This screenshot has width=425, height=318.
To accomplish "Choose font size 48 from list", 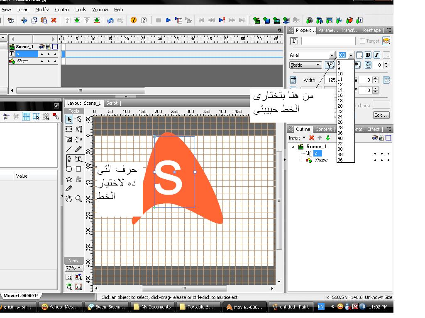I will click(x=346, y=138).
